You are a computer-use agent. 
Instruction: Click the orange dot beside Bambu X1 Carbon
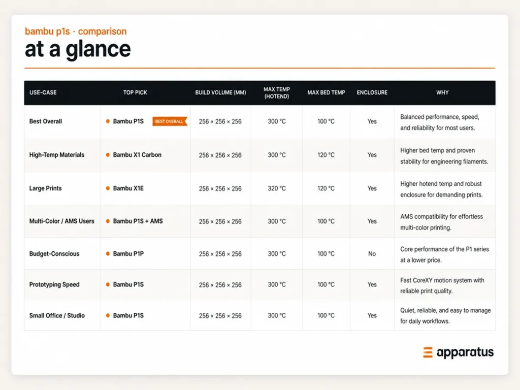[x=108, y=155]
